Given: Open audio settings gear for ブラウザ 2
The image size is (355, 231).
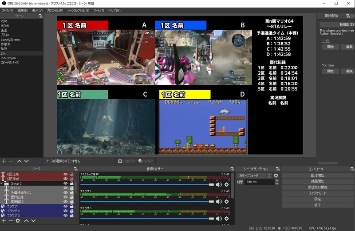Looking at the screenshot, I should click(x=227, y=201).
